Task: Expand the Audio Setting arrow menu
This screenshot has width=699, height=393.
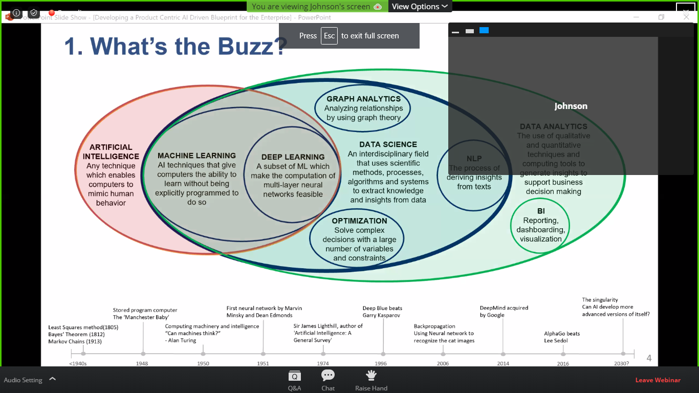Action: 52,379
